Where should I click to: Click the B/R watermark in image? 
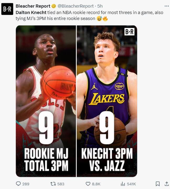[129, 32]
